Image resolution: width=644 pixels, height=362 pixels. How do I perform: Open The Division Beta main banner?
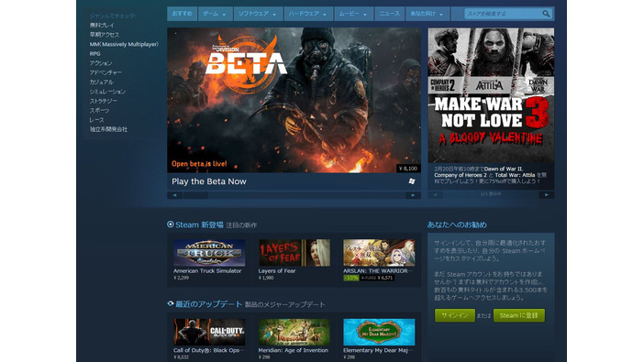point(294,100)
